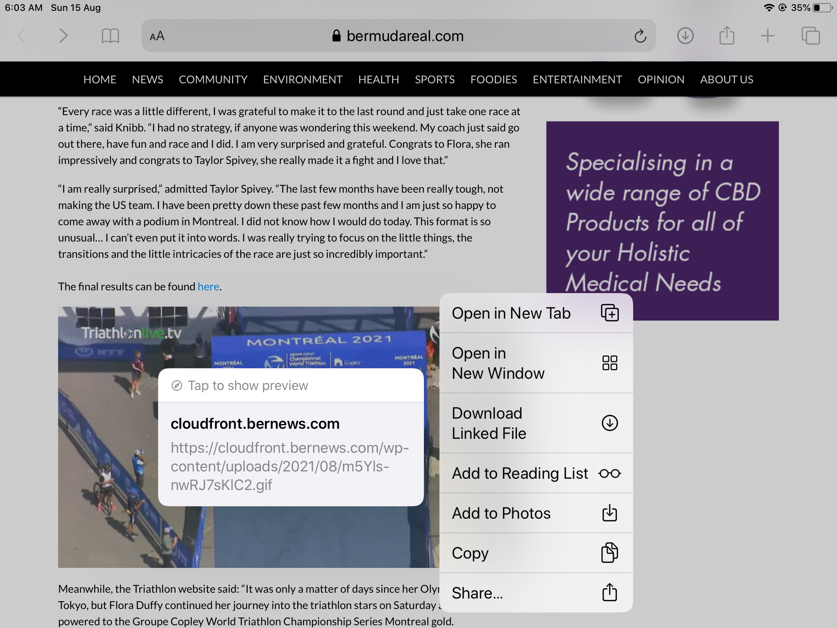
Task: Choose Download Linked File
Action: pyautogui.click(x=536, y=423)
